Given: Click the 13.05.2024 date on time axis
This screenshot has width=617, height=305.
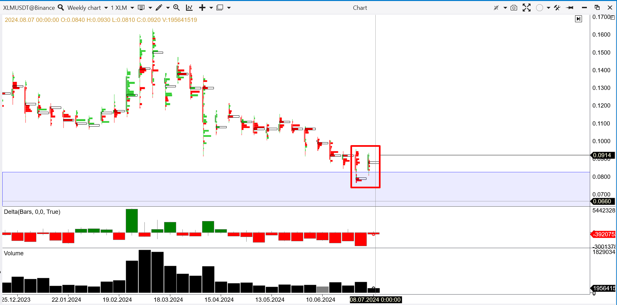Looking at the screenshot, I should pyautogui.click(x=270, y=300).
